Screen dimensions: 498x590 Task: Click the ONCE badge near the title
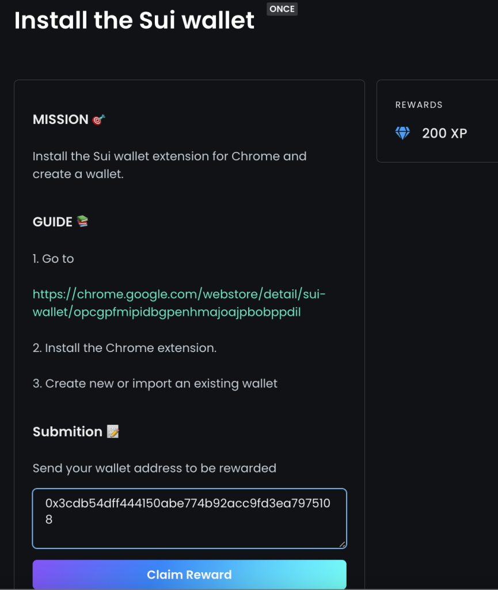(x=282, y=9)
